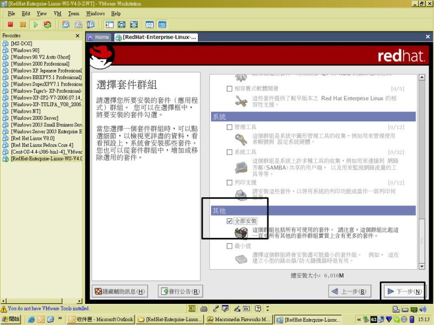Click the Suspend (pause) toolbar button
The height and width of the screenshot is (325, 434).
[x=23, y=24]
